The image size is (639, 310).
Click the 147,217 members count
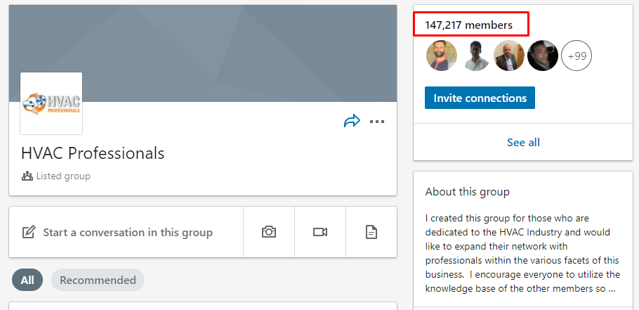pyautogui.click(x=468, y=25)
